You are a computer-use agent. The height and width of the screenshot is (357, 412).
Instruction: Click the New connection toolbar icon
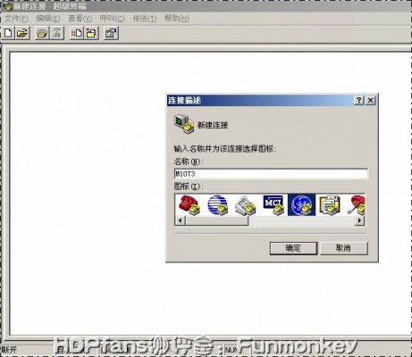8,33
